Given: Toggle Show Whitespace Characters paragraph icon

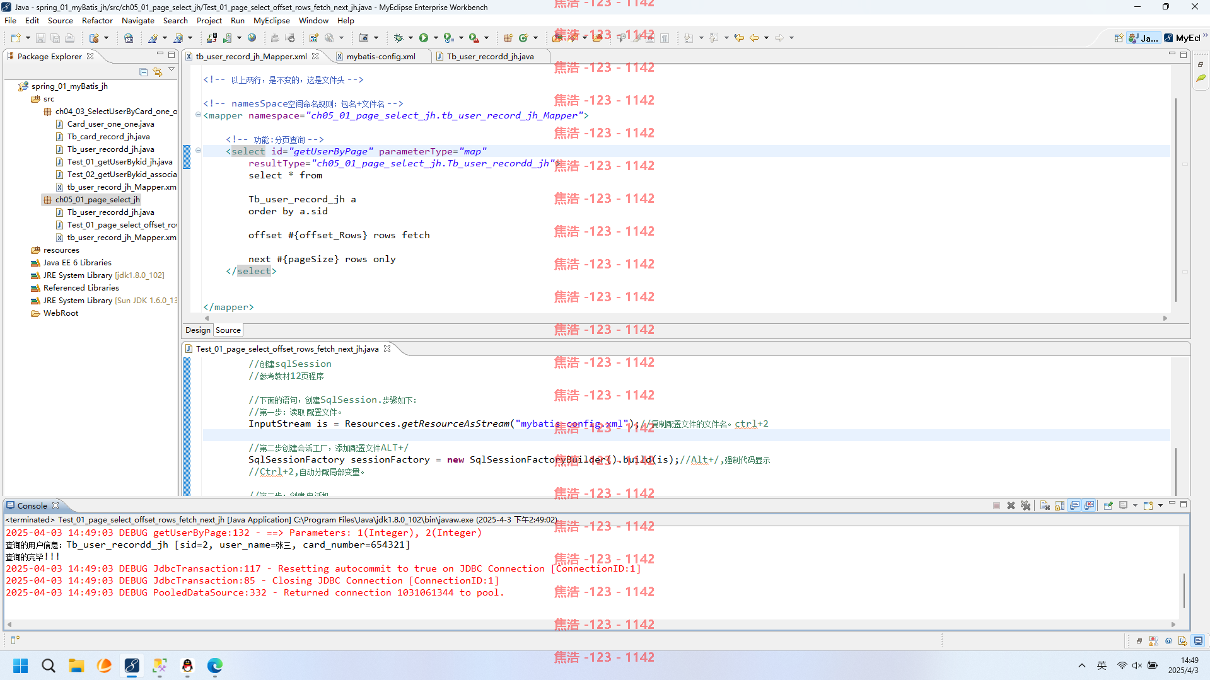Looking at the screenshot, I should click(665, 38).
